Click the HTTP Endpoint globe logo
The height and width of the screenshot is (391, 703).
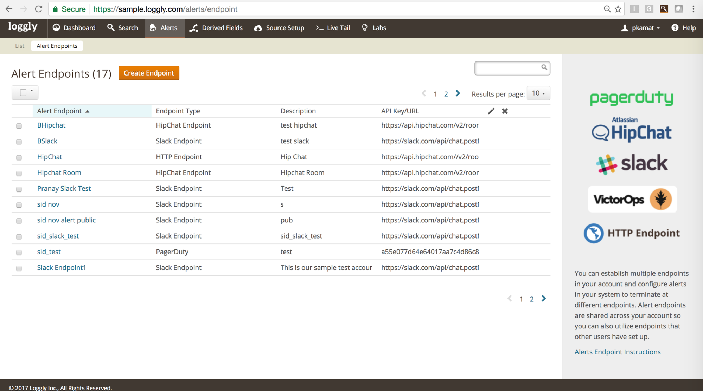coord(594,233)
